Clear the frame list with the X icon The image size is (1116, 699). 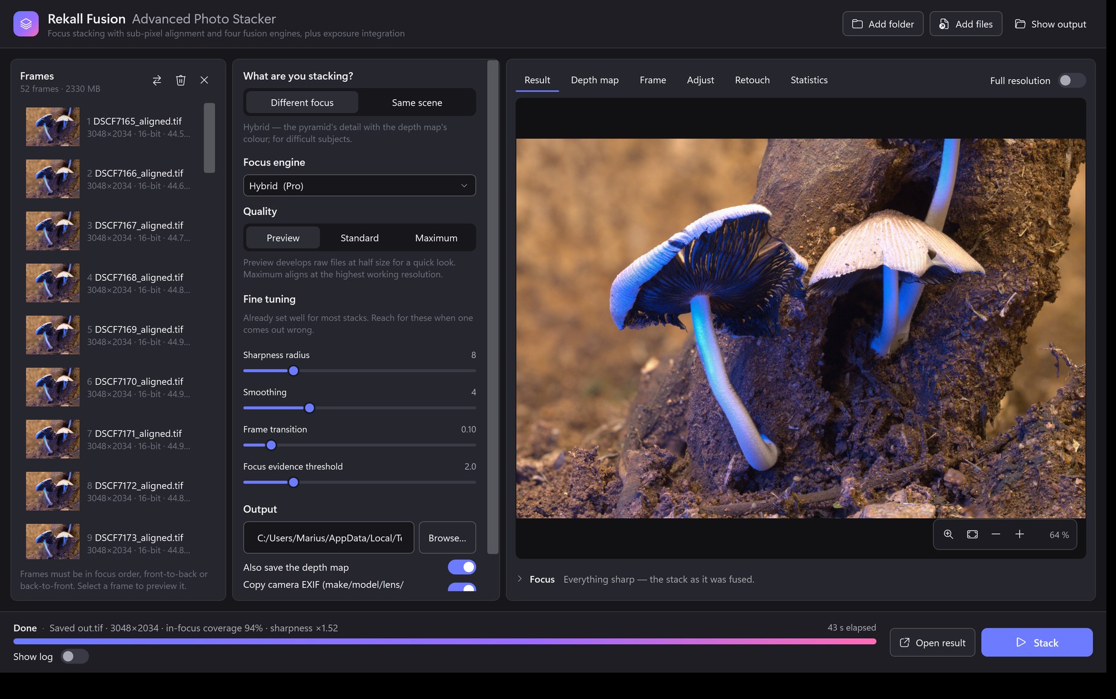(x=204, y=80)
